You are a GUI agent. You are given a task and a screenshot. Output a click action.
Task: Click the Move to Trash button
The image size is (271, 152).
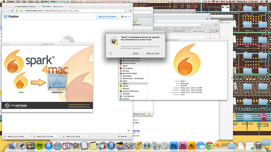pos(153,53)
